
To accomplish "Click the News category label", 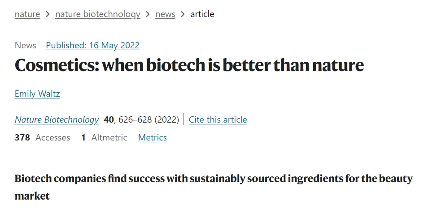I will coord(25,45).
